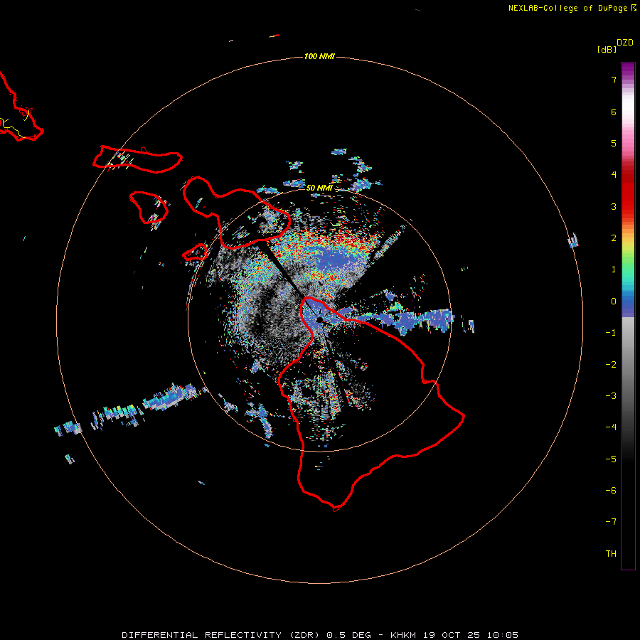Click the -5 dB legend label
640x640 pixels.
pyautogui.click(x=611, y=459)
